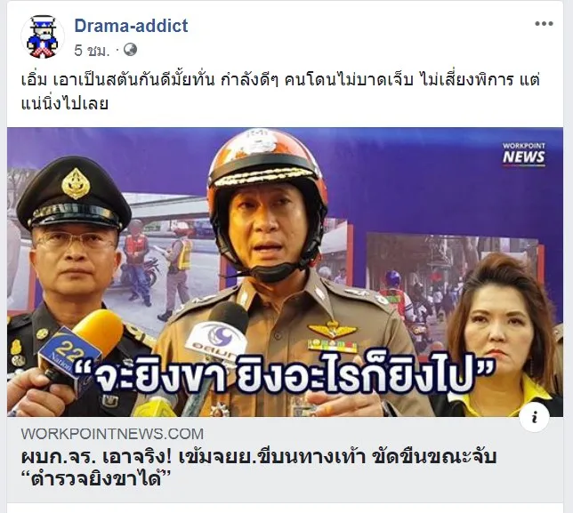This screenshot has height=513, width=573.
Task: Open the post timestamp 5 ชม.
Action: [93, 51]
